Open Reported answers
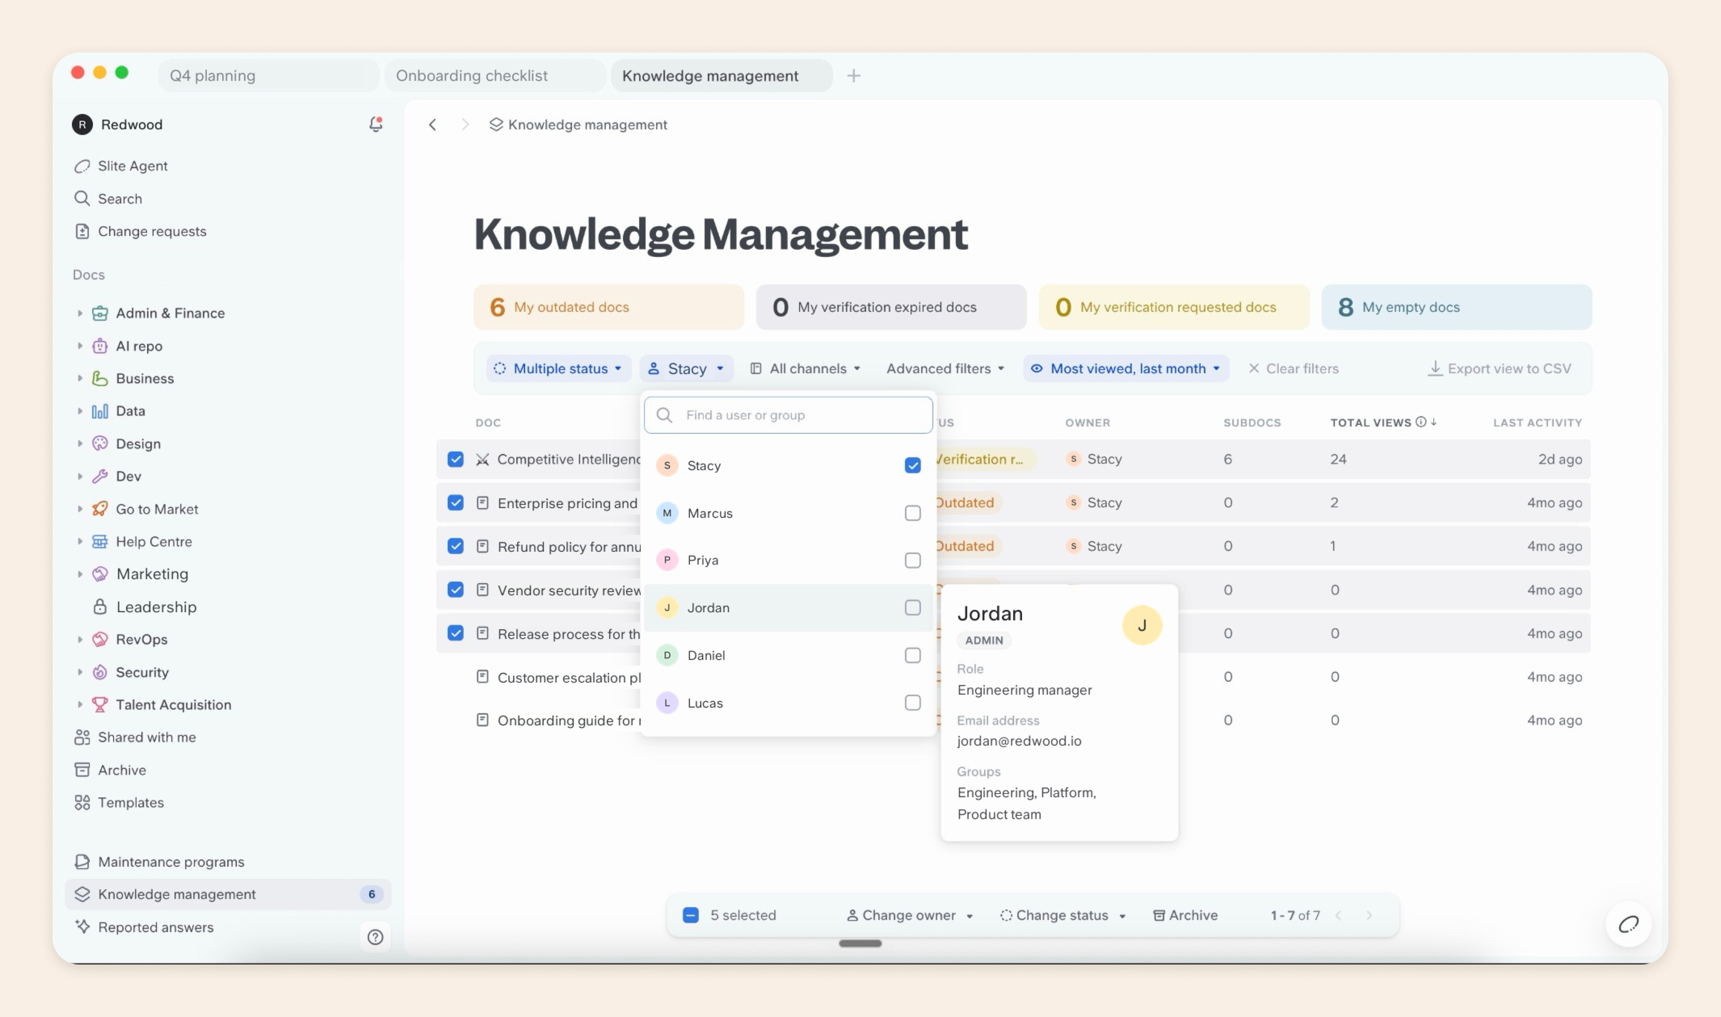1721x1017 pixels. point(143,927)
